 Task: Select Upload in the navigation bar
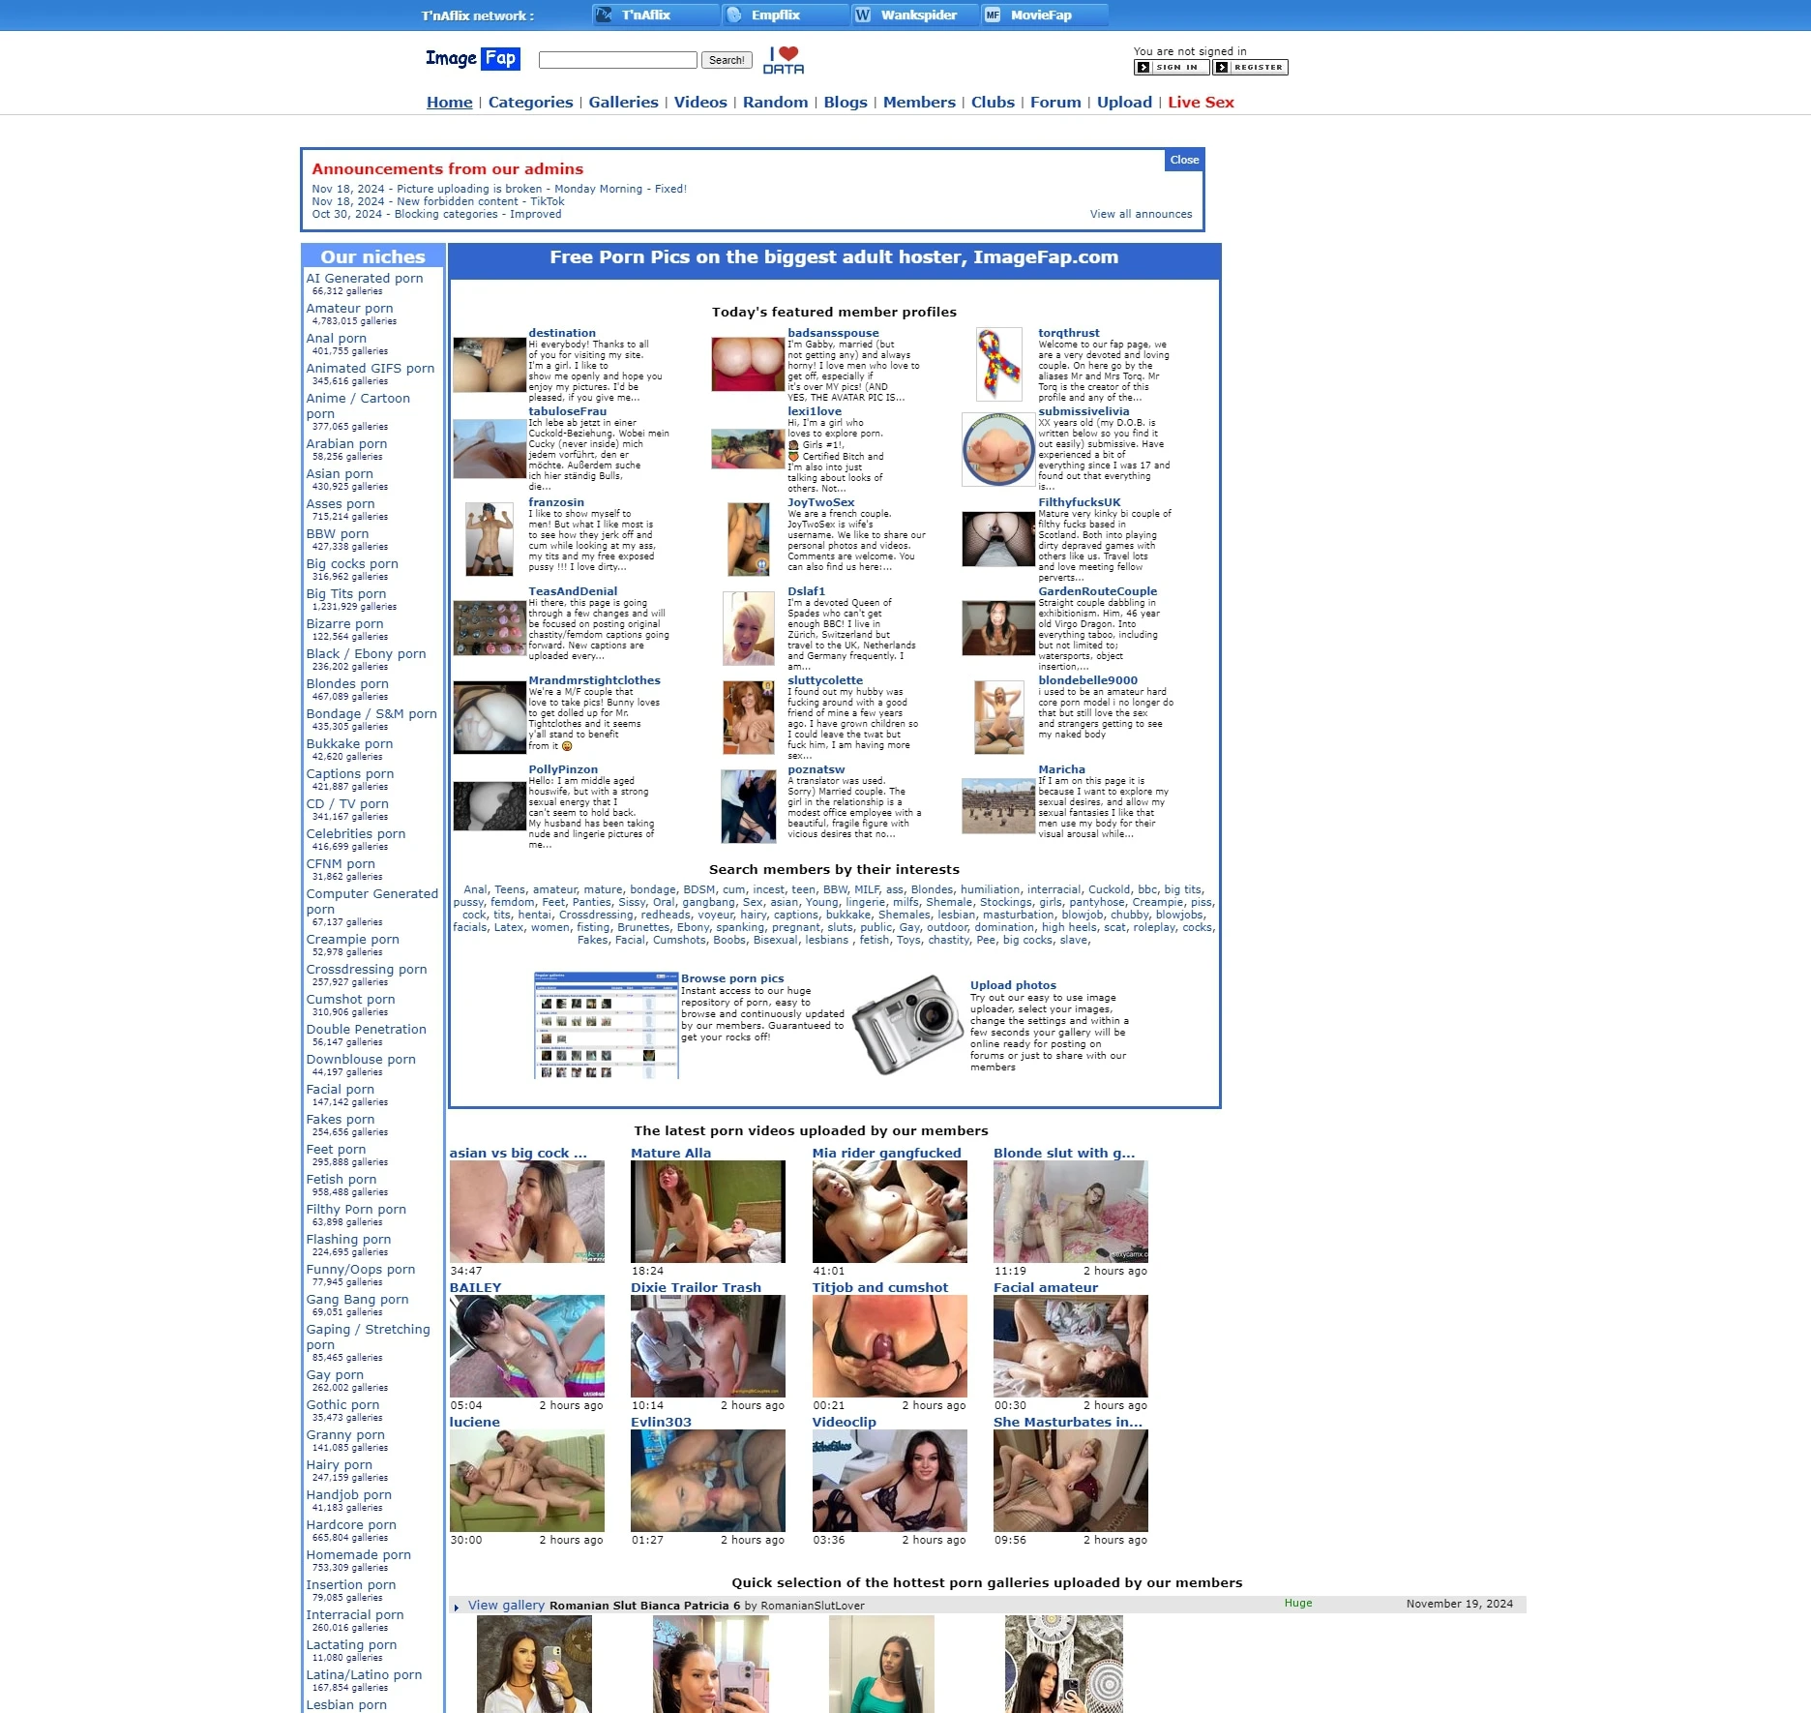pos(1124,103)
